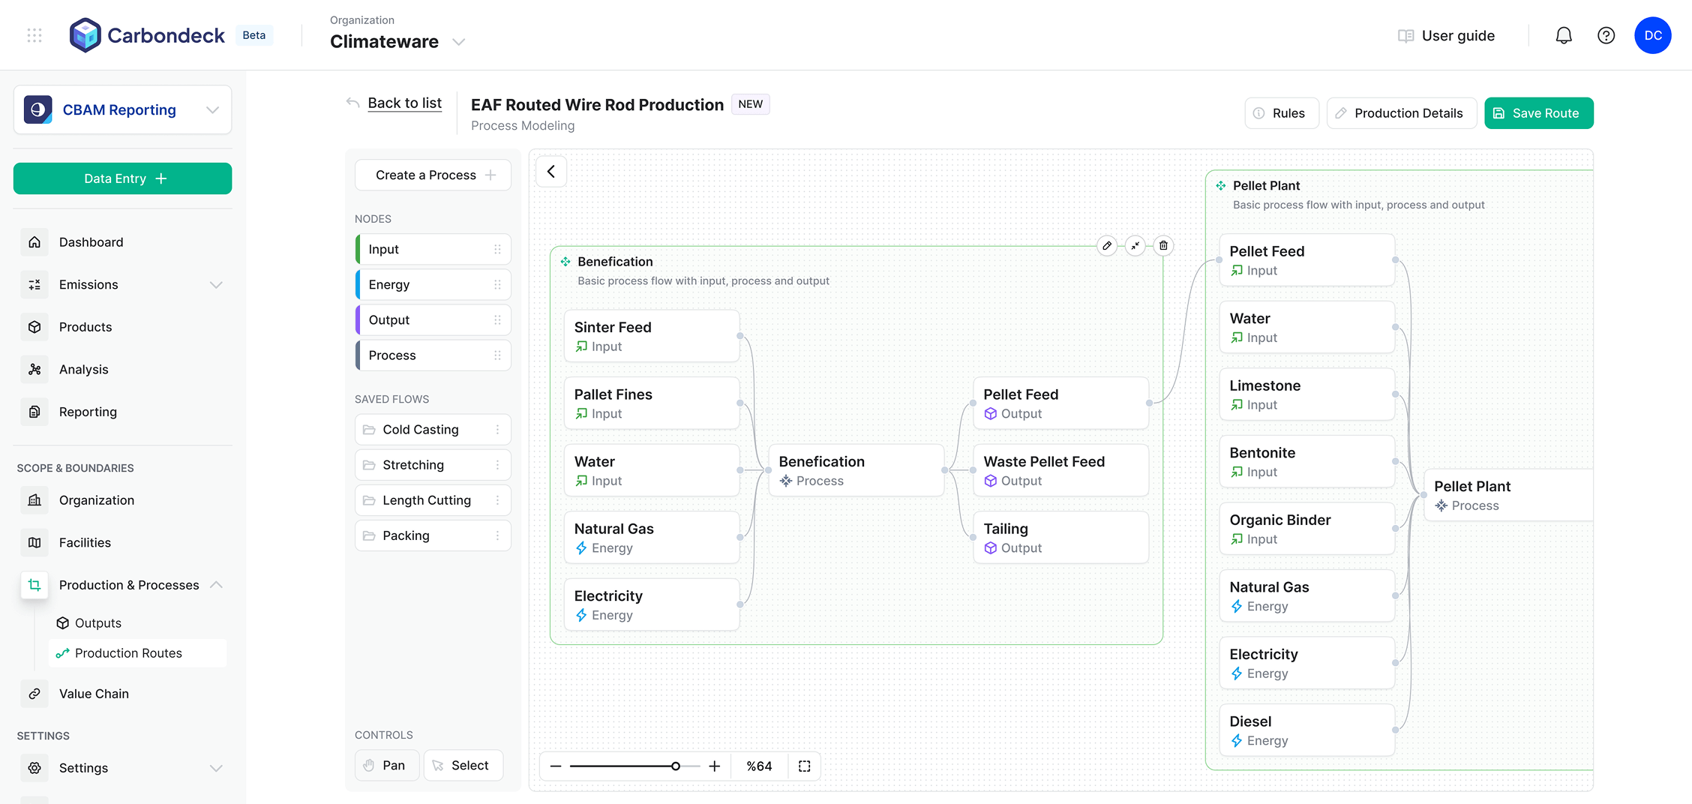Open the Production Details panel
The image size is (1692, 804).
[x=1401, y=112]
